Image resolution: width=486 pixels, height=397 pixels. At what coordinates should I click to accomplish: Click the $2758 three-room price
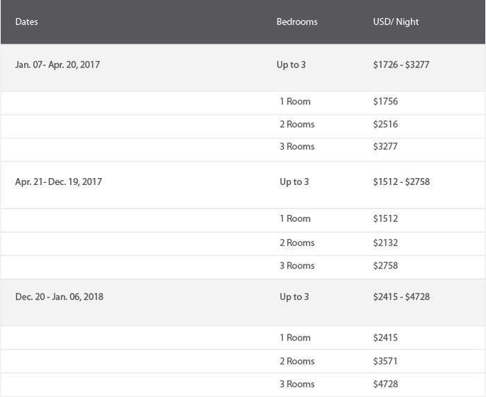coord(385,266)
